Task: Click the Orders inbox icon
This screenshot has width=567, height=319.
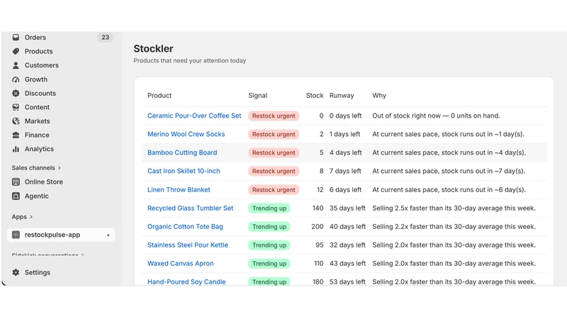Action: [16, 38]
